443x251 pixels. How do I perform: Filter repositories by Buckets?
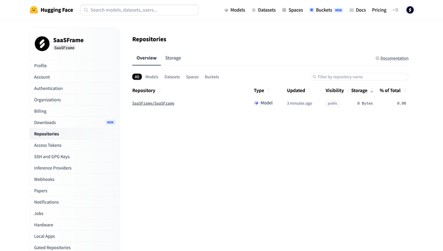212,77
